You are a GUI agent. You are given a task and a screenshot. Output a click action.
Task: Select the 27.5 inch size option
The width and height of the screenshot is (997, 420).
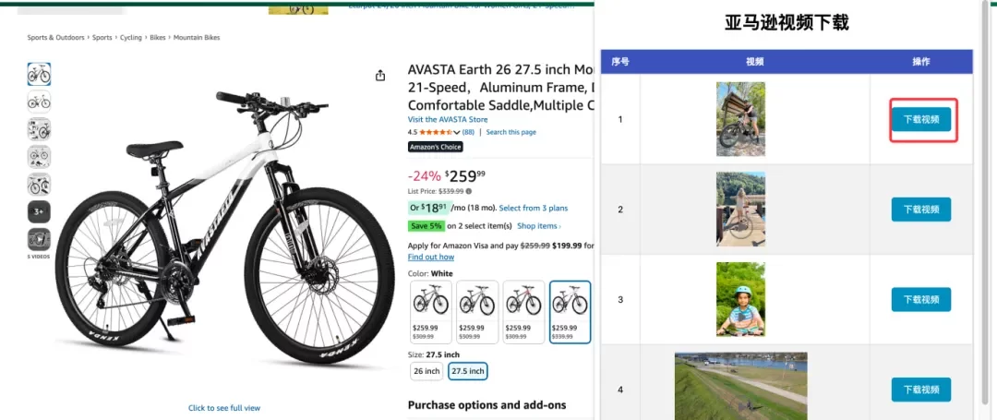click(467, 371)
